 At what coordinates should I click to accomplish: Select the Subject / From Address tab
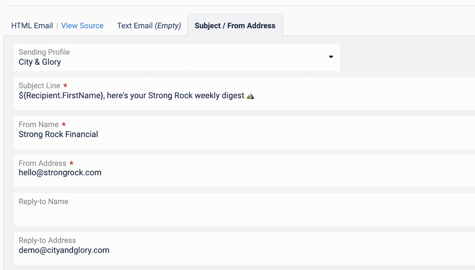pyautogui.click(x=235, y=26)
